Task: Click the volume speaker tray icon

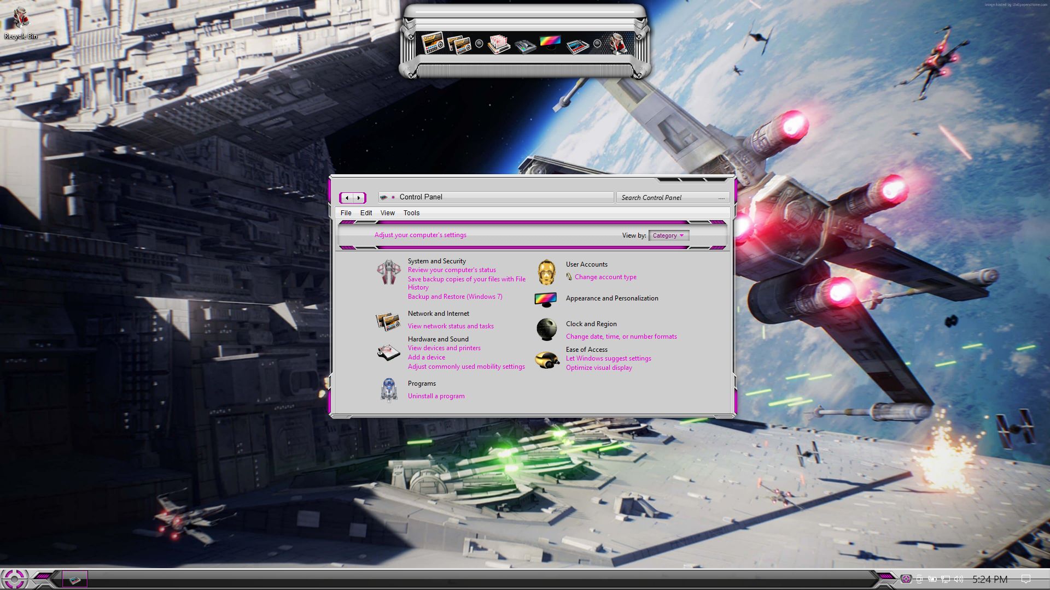Action: (x=959, y=579)
